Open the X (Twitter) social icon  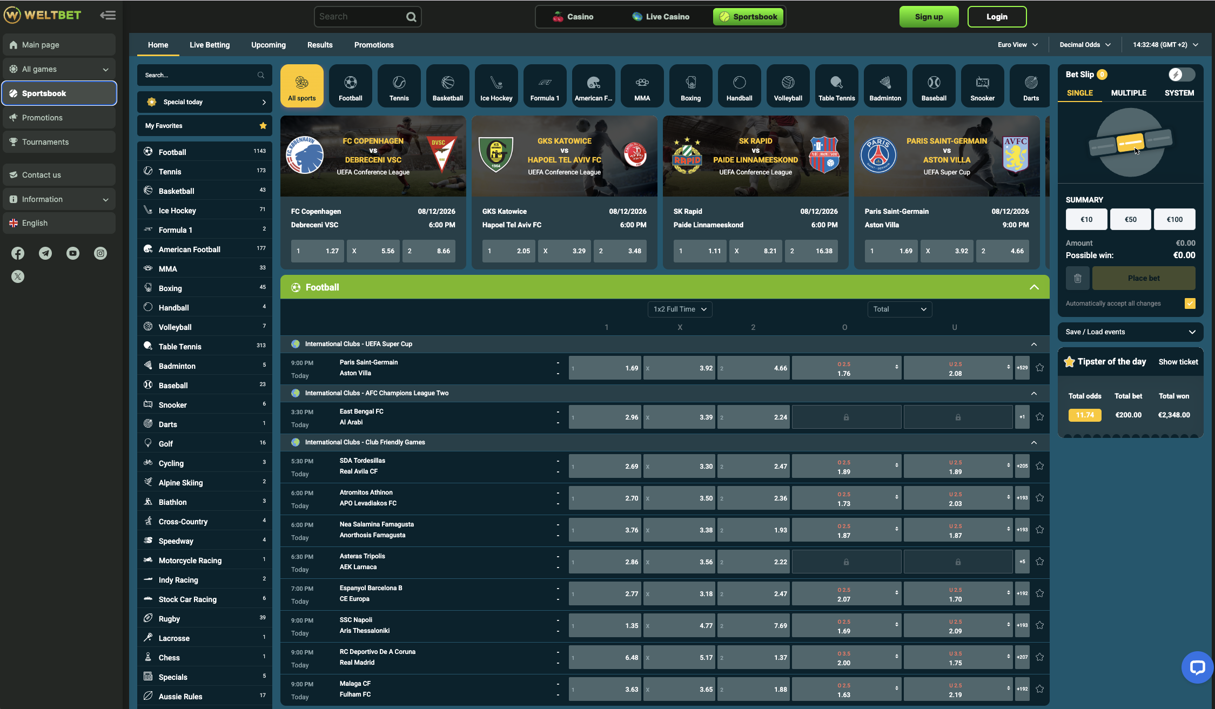[18, 276]
